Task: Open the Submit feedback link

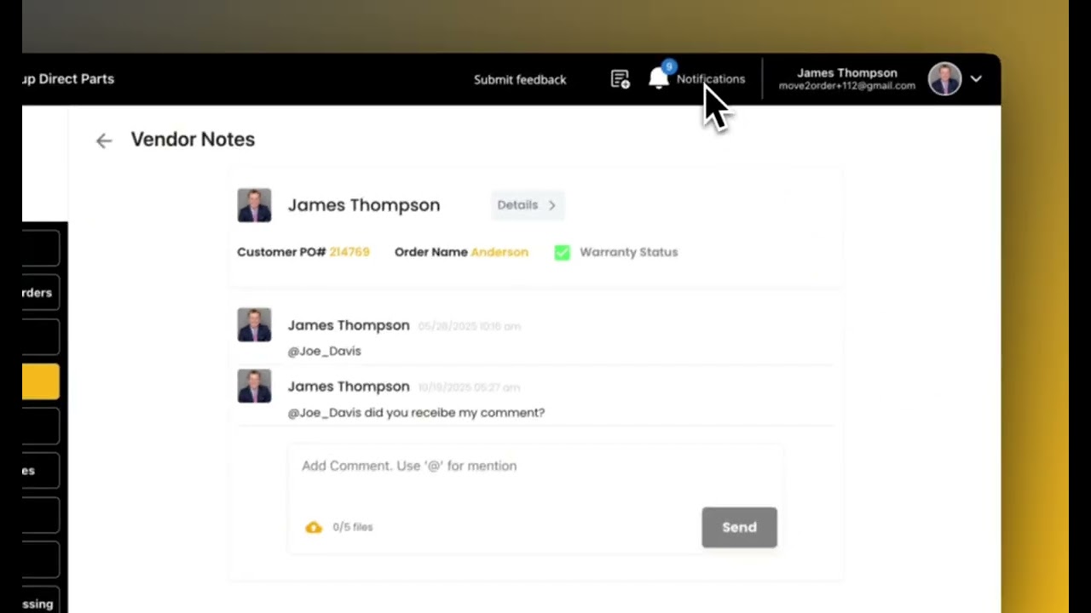Action: pos(520,79)
